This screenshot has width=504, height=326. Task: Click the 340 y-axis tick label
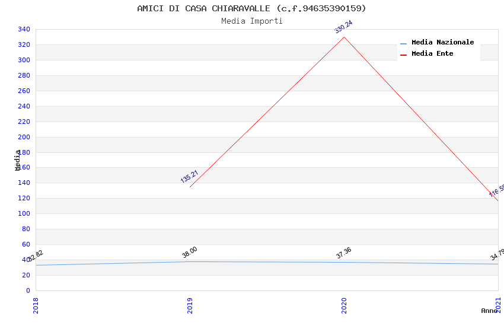point(24,29)
